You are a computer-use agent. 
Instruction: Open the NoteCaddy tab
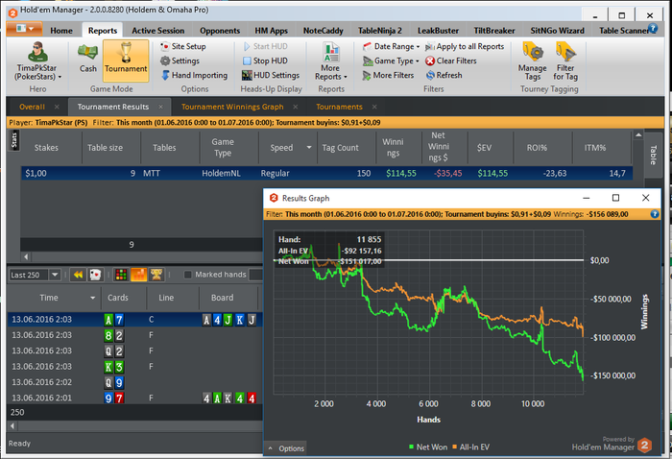(324, 31)
